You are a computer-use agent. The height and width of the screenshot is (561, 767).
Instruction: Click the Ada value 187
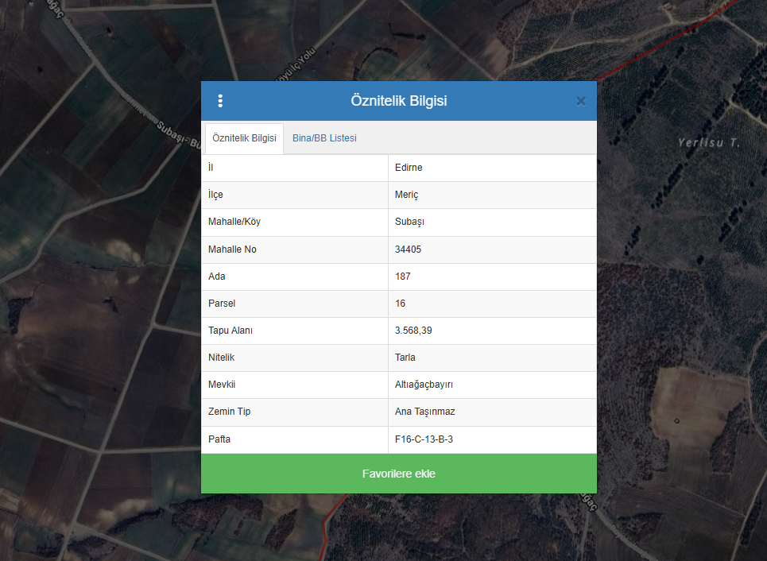pos(402,277)
